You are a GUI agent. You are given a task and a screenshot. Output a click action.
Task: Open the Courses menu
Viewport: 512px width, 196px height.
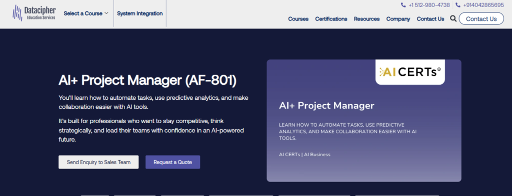298,19
